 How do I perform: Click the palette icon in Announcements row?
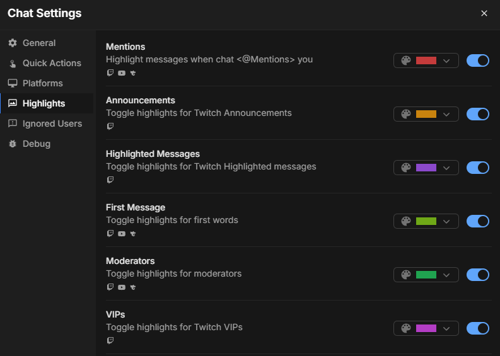tap(406, 114)
